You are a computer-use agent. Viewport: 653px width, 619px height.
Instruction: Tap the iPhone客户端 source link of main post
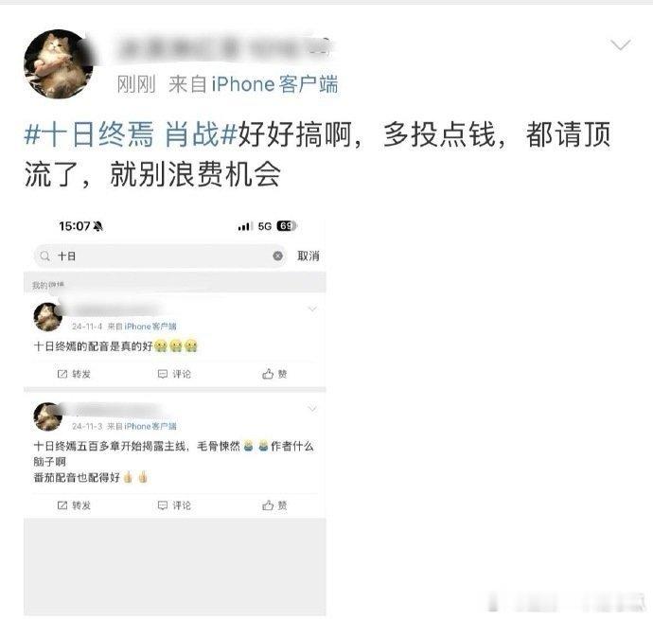[x=274, y=84]
